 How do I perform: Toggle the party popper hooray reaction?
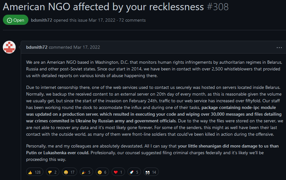86,172
